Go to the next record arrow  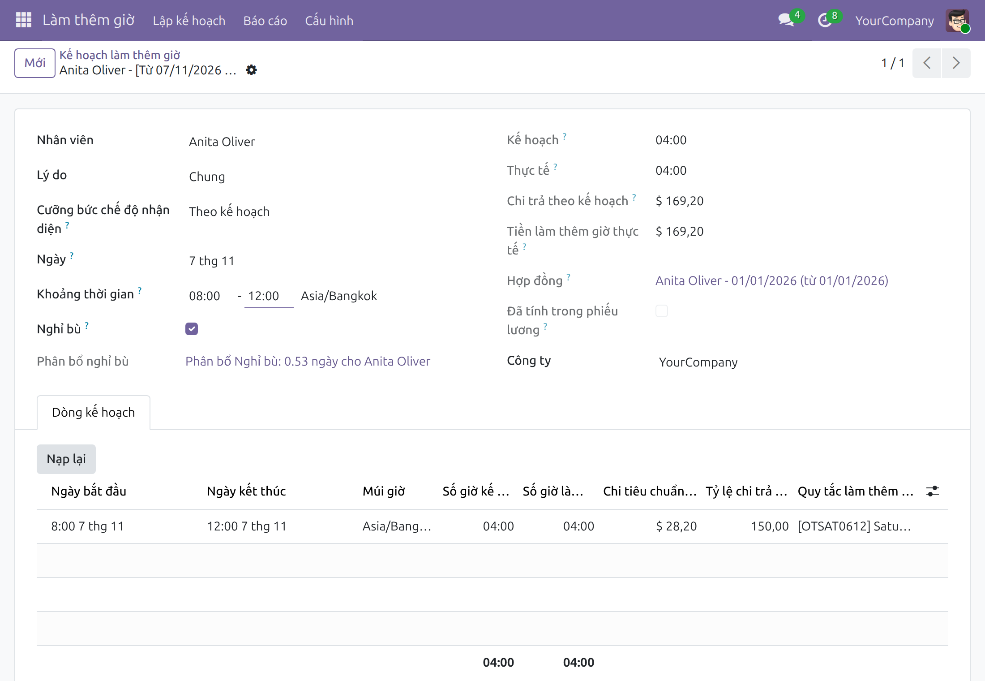[x=956, y=63]
